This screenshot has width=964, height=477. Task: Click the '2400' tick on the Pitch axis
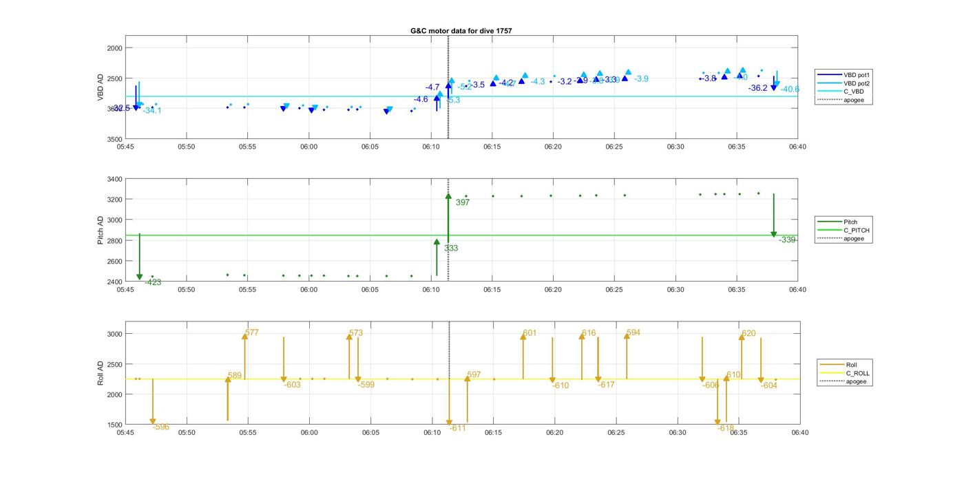[x=114, y=282]
